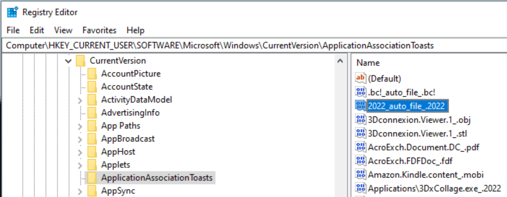This screenshot has width=507, height=197.
Task: Click the tree pane scroll-up arrow
Action: point(340,61)
